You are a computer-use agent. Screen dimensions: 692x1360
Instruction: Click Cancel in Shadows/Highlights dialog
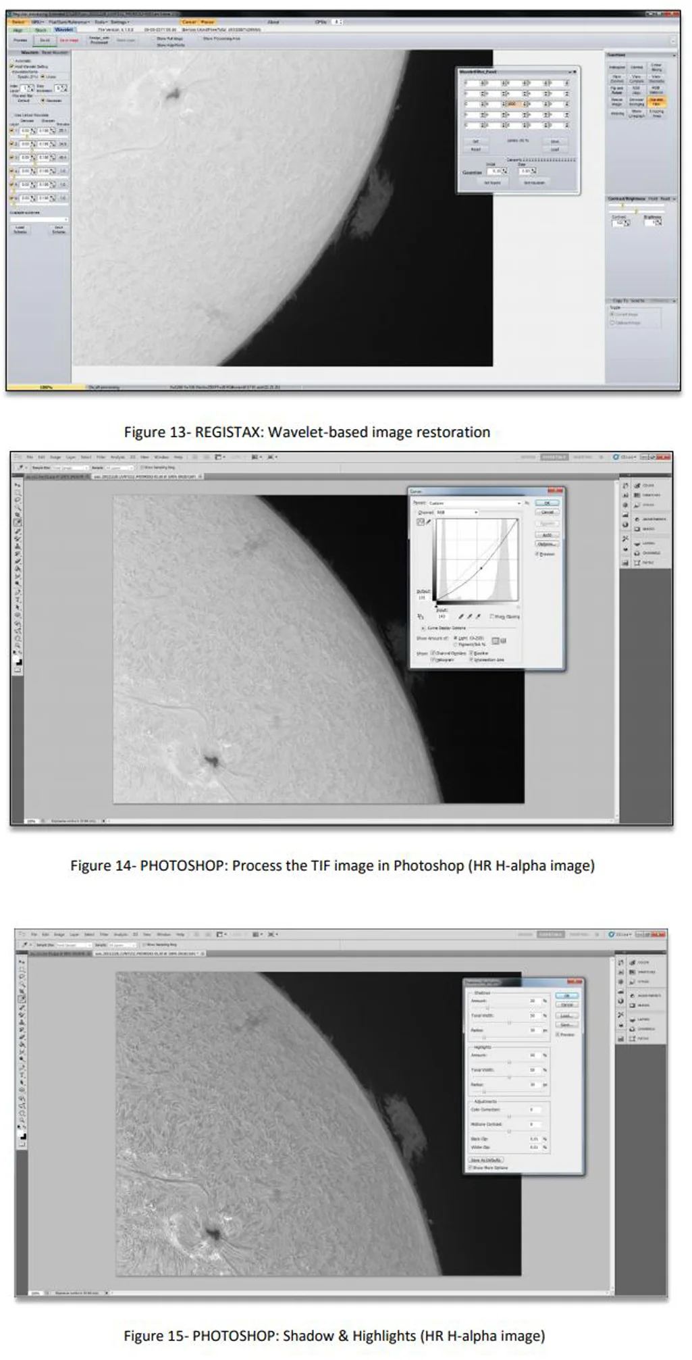pos(567,1005)
